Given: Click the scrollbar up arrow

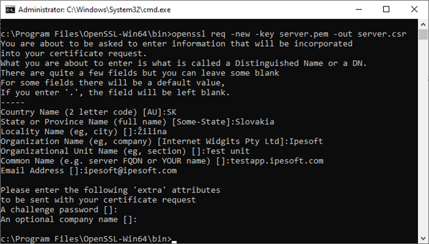Looking at the screenshot, I should tap(423, 24).
